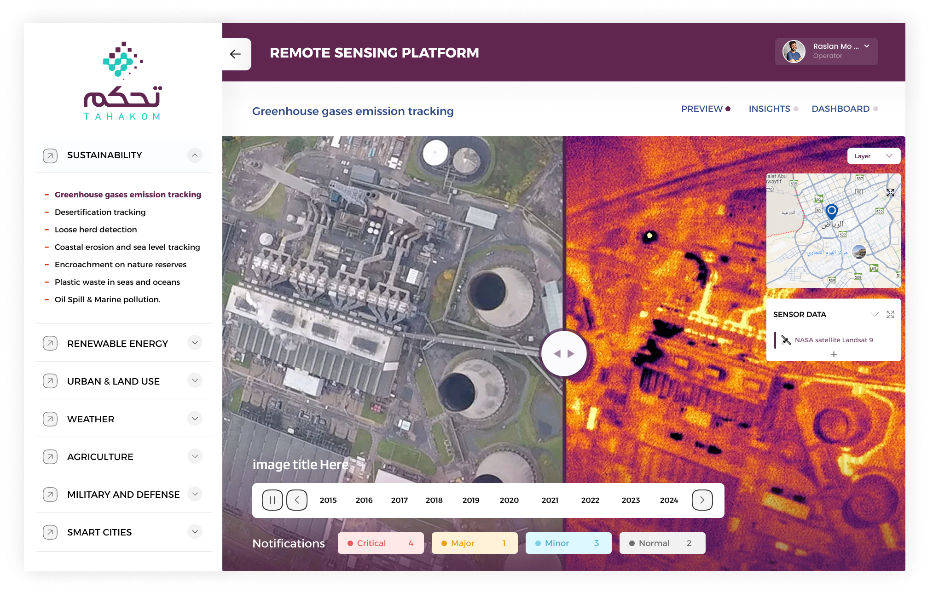Select Desertification tracking
933x593 pixels.
click(100, 212)
